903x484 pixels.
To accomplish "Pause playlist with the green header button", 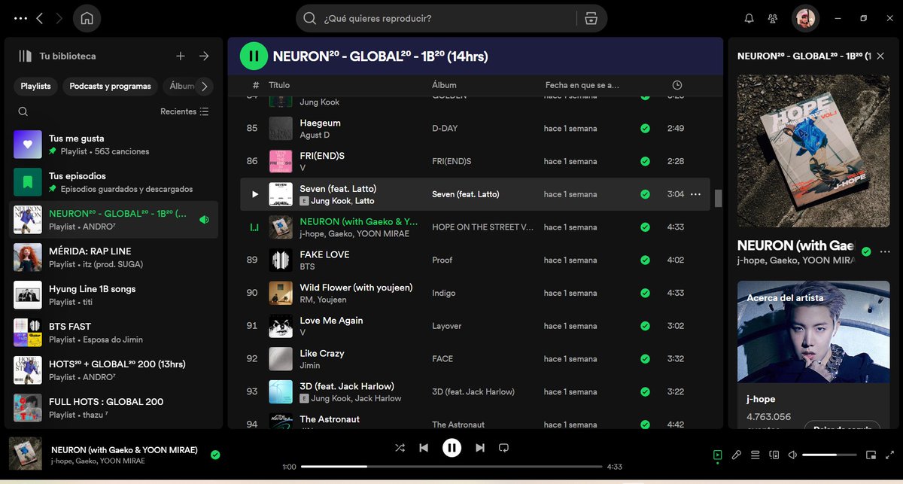I will 254,56.
